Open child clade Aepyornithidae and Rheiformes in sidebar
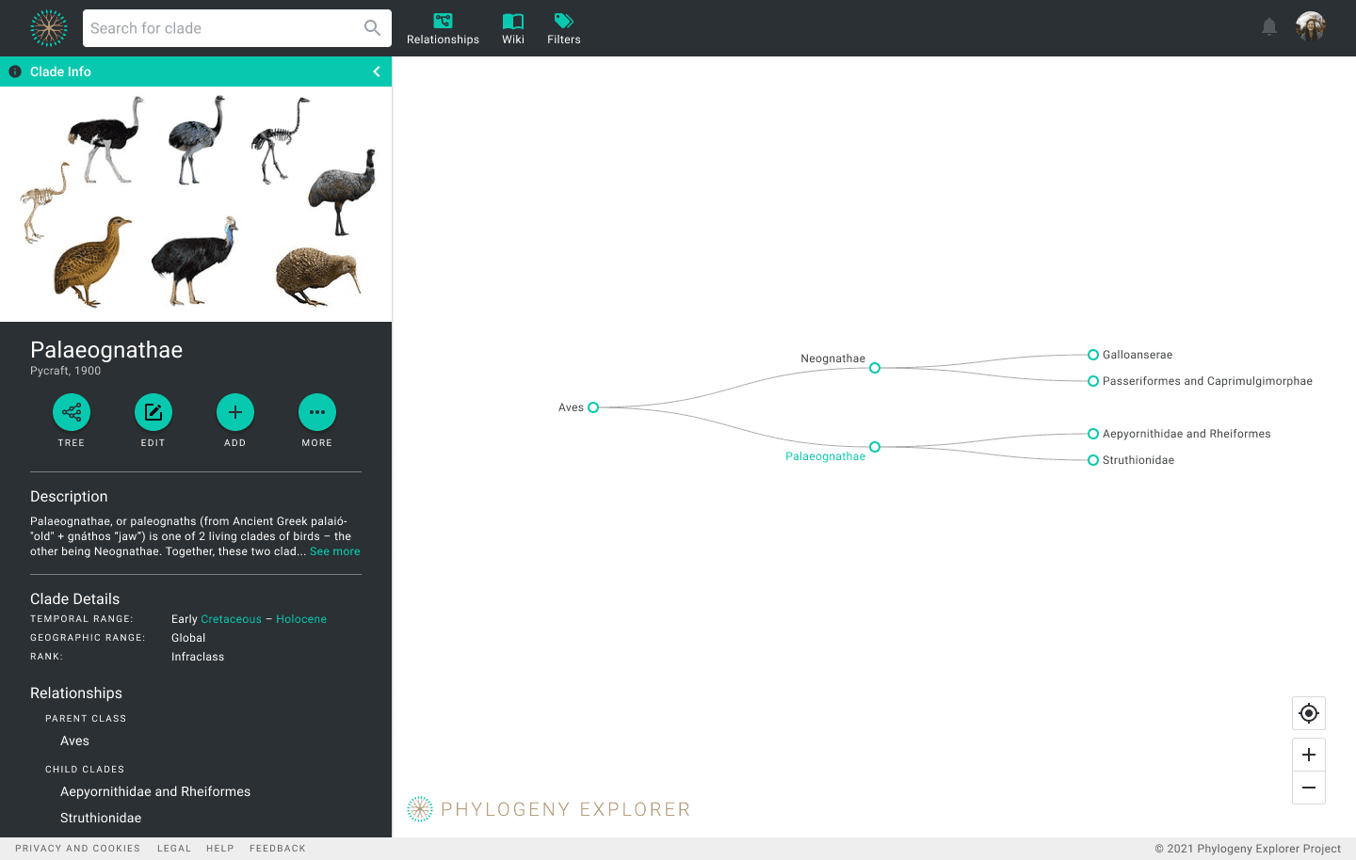The image size is (1356, 860). (155, 792)
